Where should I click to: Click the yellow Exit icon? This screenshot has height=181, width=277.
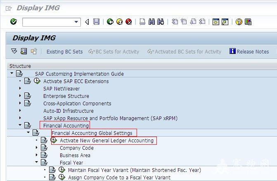(x=120, y=22)
